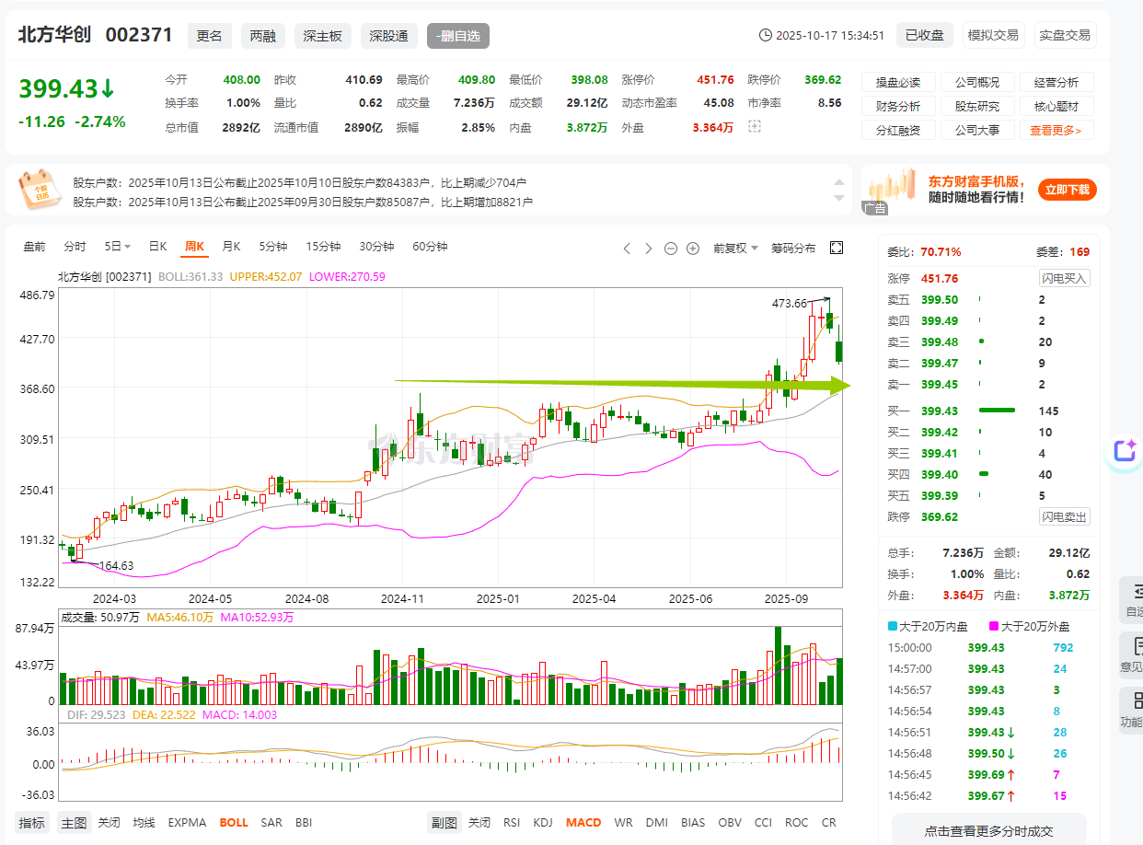Open 筹码分布 chip distribution
The image size is (1143, 845).
coord(793,248)
